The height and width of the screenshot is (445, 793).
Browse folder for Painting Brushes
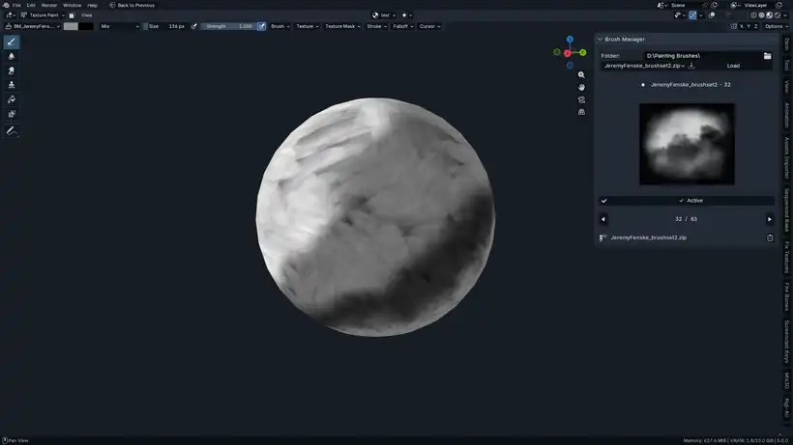coord(767,56)
